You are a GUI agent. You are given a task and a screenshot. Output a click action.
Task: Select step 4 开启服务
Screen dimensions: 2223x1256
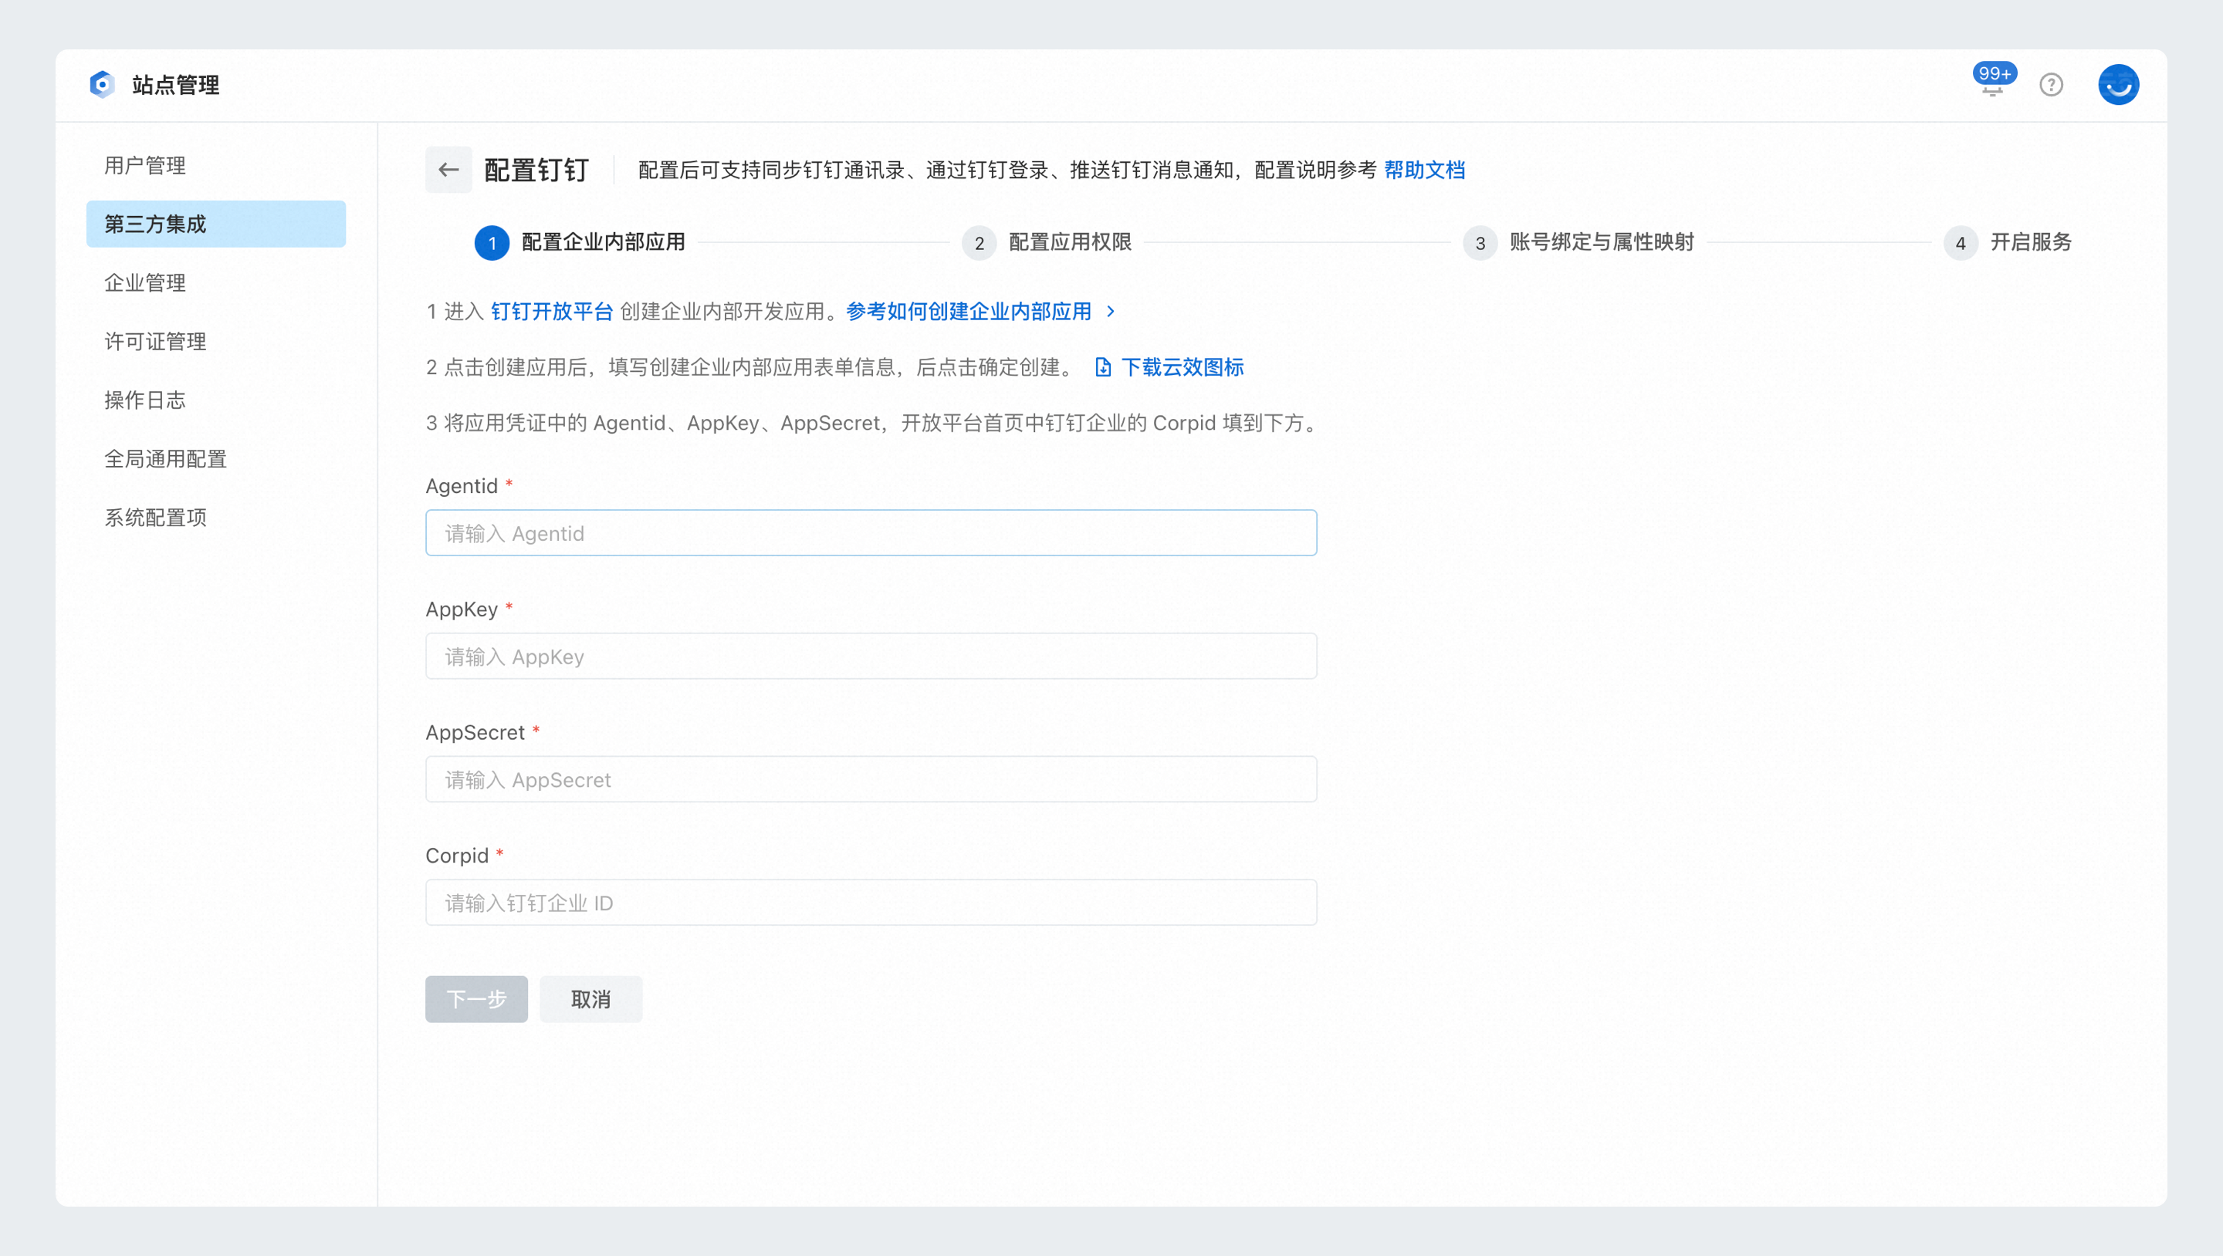point(2007,242)
